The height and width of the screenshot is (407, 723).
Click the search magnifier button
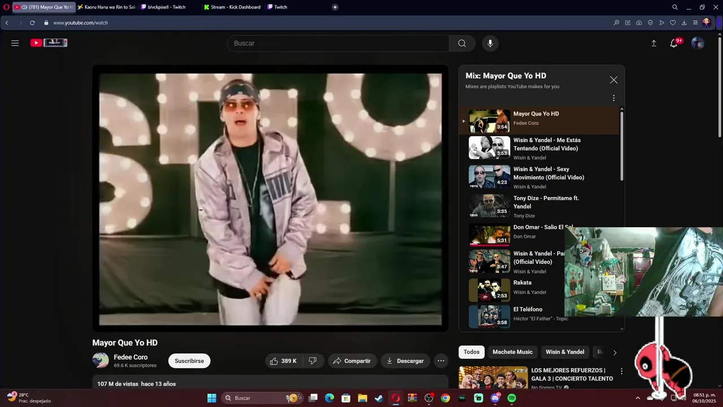coord(462,44)
